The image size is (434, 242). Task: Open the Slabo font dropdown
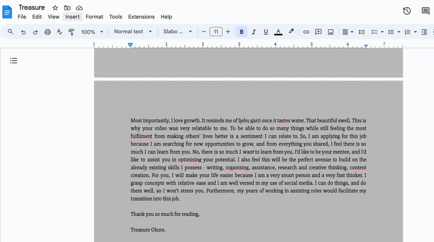click(178, 31)
